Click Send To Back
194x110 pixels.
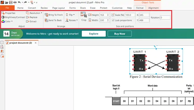pyautogui.click(x=53, y=20)
